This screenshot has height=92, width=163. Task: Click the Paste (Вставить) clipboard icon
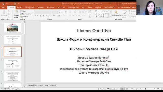coord(4,13)
